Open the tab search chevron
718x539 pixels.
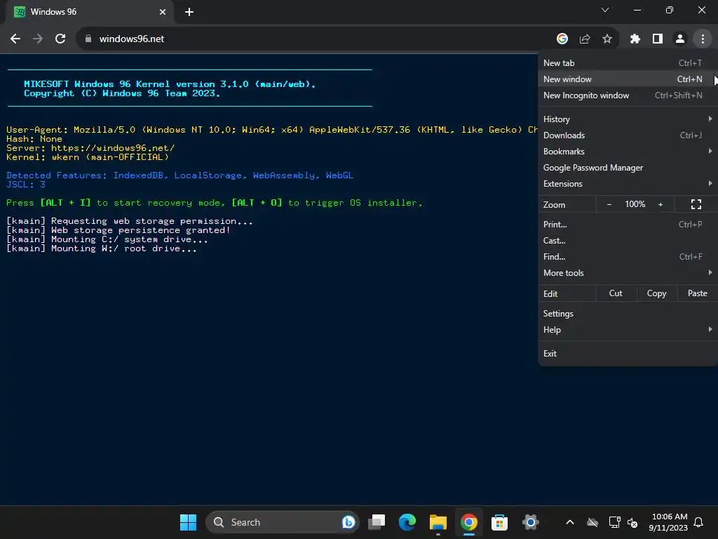[605, 10]
